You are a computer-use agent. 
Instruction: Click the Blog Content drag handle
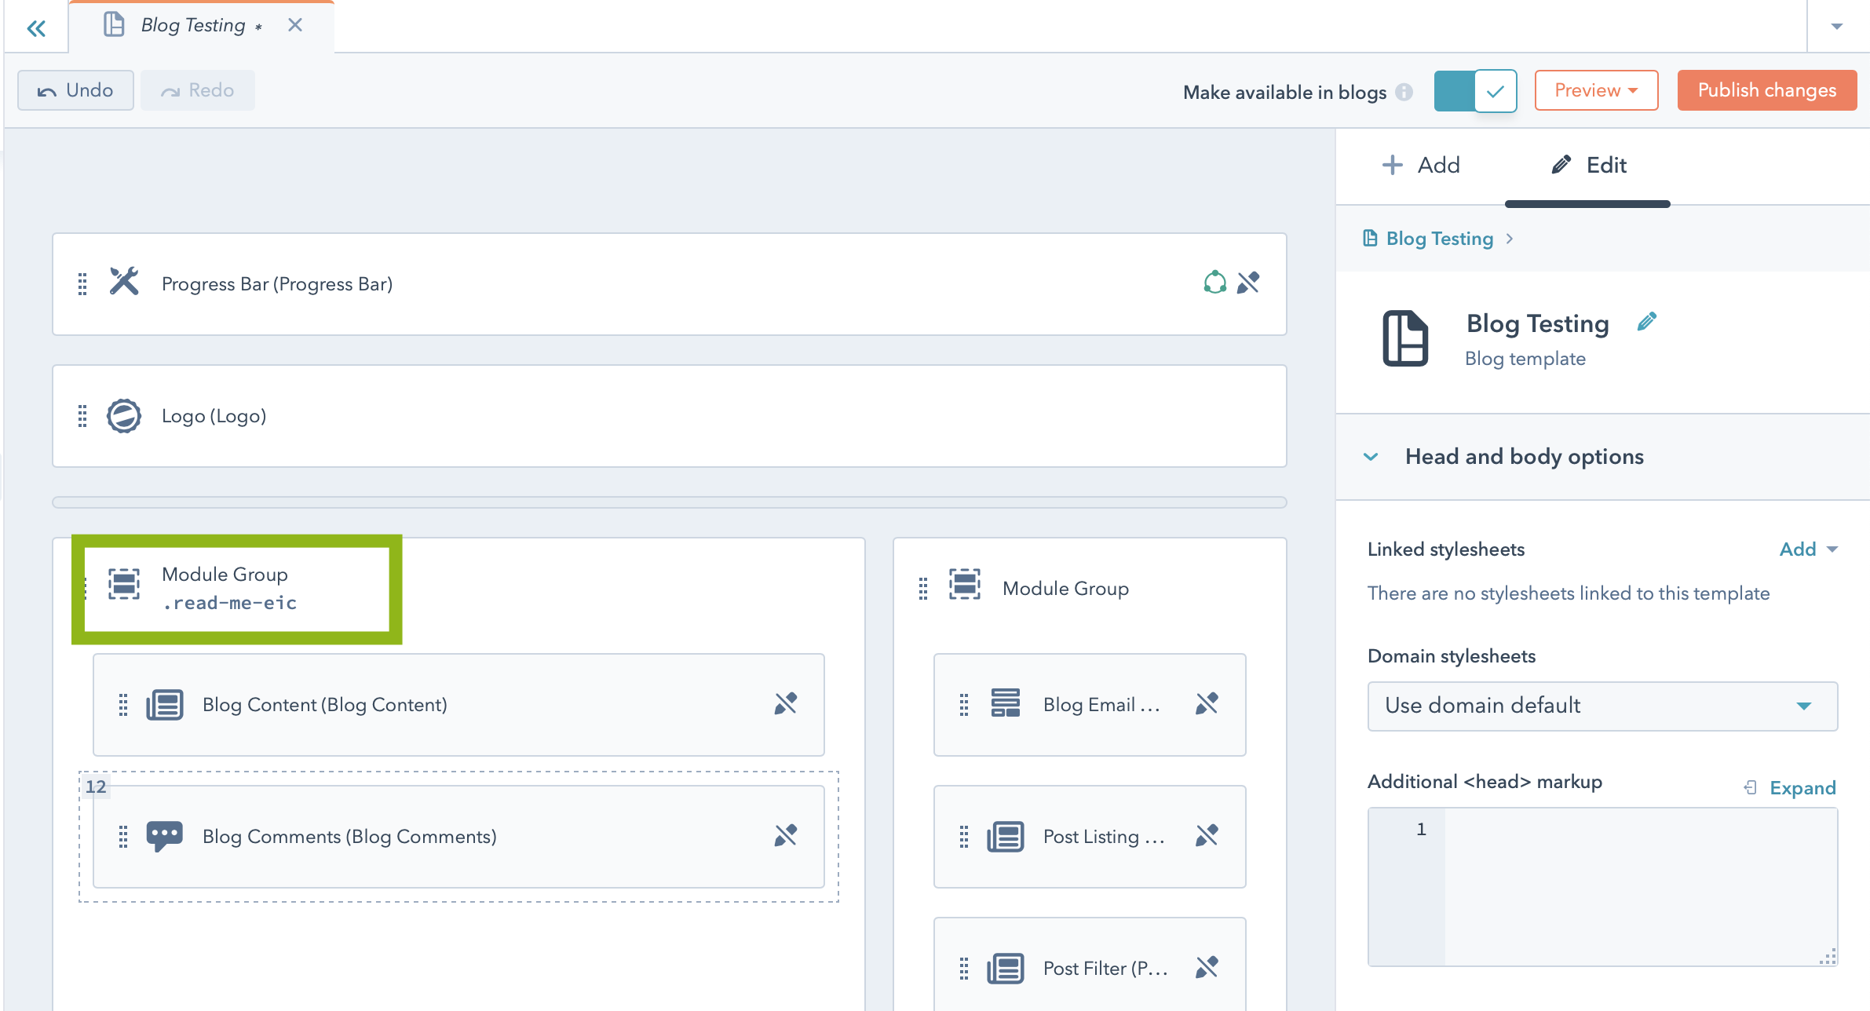(x=123, y=705)
